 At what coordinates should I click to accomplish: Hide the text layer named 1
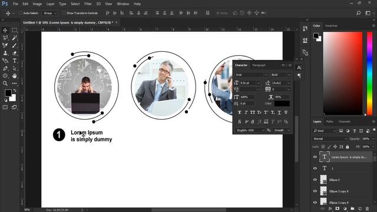315,168
